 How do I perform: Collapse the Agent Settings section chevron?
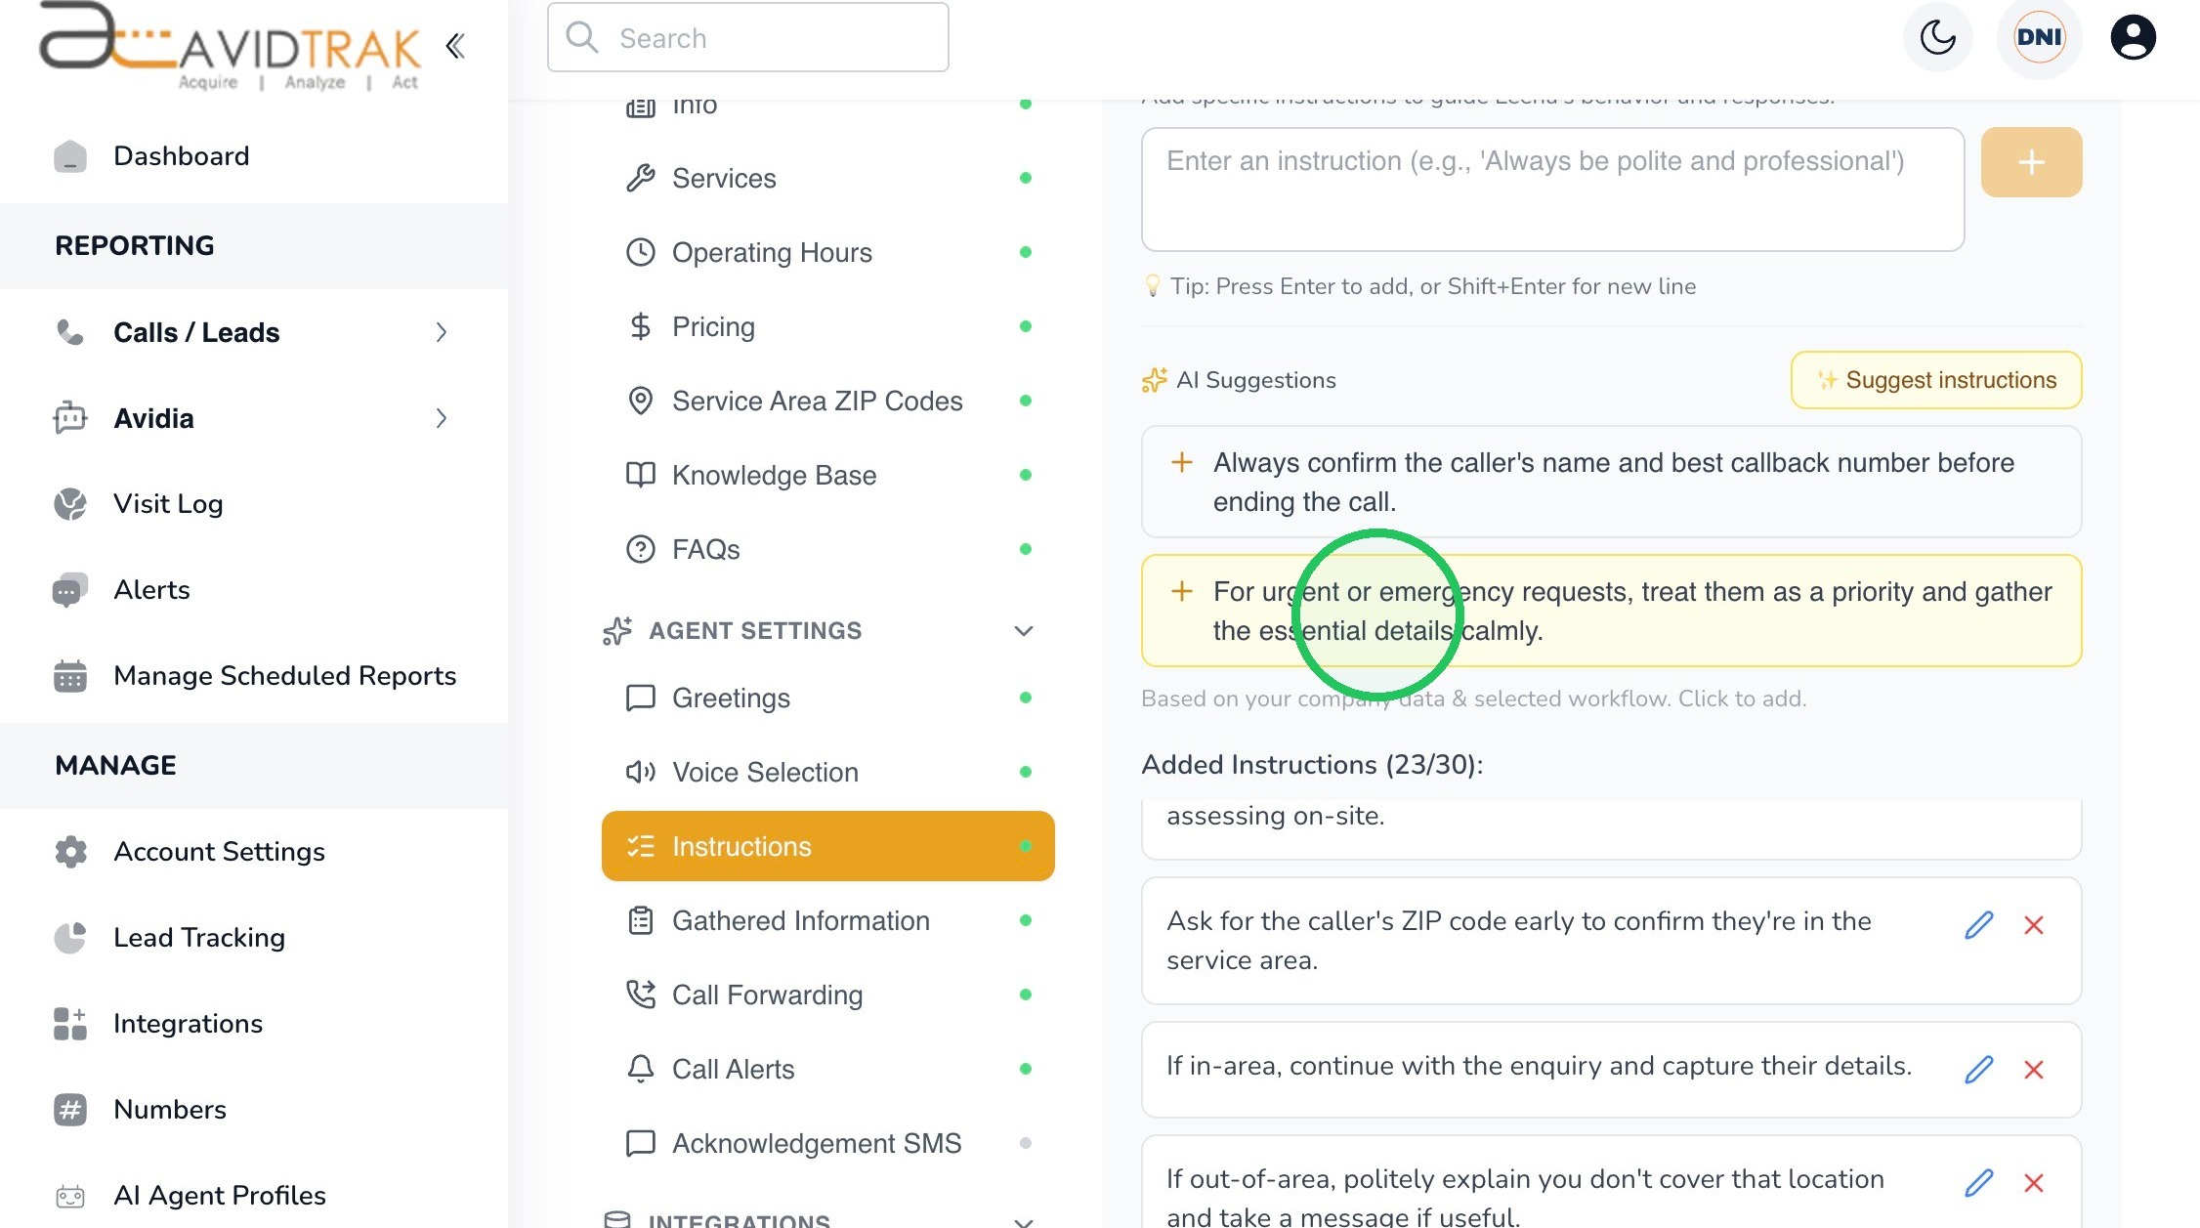tap(1023, 631)
